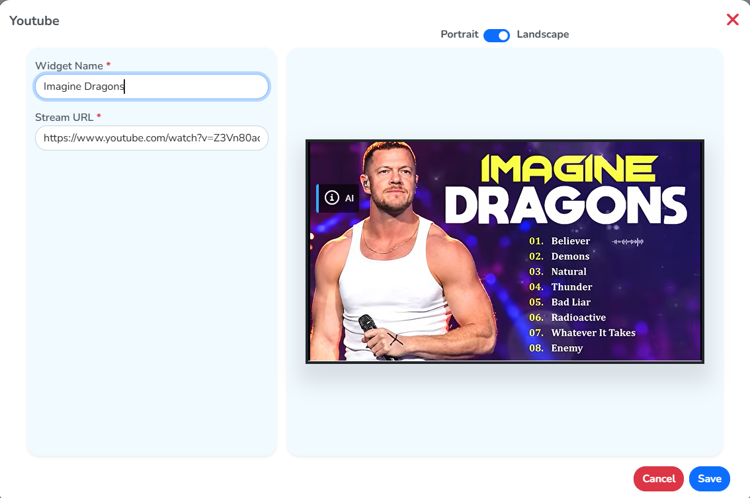
Task: Click the Stream URL input field
Action: [151, 138]
